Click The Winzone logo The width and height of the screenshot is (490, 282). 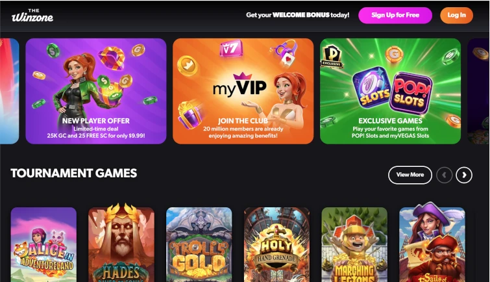[32, 16]
